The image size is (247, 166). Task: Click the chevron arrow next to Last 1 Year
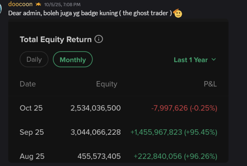point(214,60)
